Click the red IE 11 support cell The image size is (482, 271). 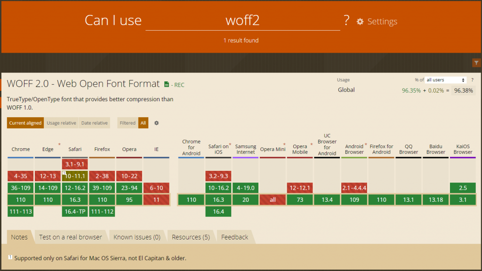pyautogui.click(x=156, y=199)
